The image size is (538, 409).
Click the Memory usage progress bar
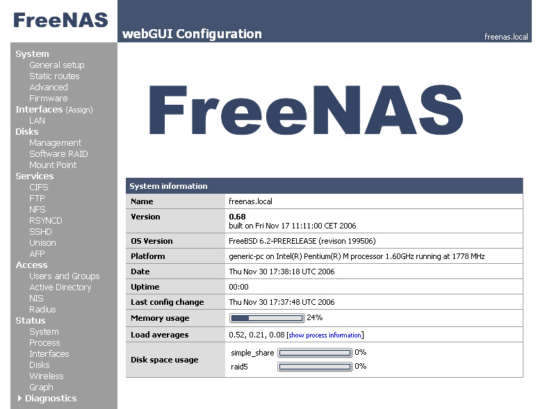267,318
